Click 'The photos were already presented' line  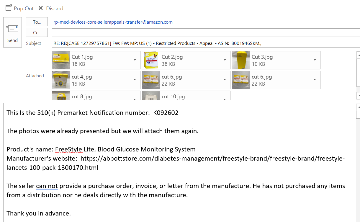[102, 131]
